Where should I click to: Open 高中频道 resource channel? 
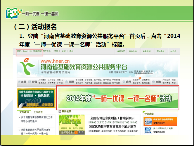[x=107, y=80]
